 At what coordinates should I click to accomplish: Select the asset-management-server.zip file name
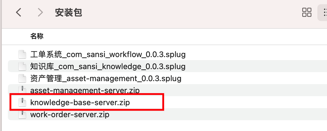[x=85, y=90]
